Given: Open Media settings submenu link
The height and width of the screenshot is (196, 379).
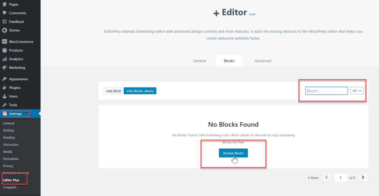Looking at the screenshot, I should pyautogui.click(x=7, y=152).
